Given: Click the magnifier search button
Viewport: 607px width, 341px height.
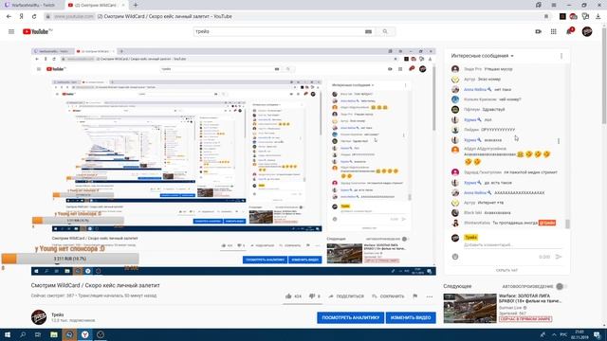Looking at the screenshot, I should point(385,31).
